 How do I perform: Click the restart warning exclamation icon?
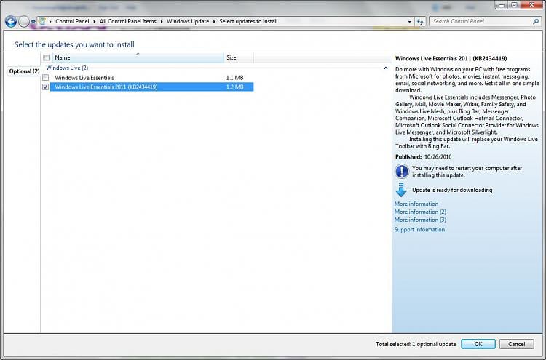pos(402,171)
